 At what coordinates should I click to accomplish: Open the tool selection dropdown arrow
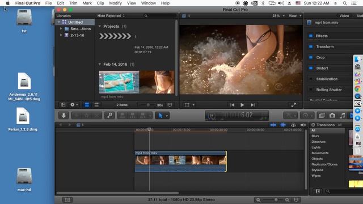(x=167, y=116)
